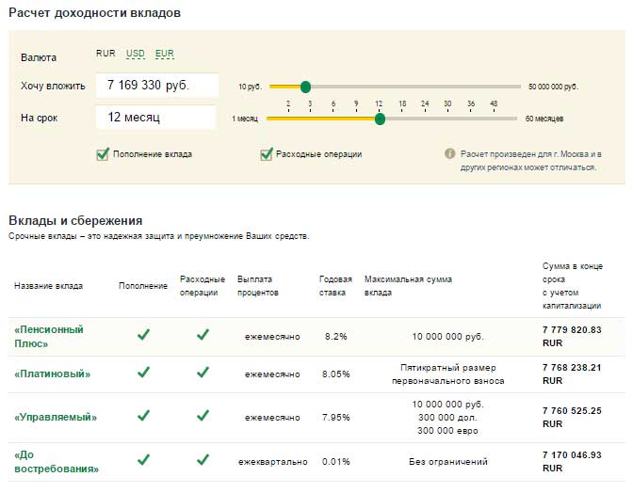
Task: Click the info icon beside the Moscow calculation note
Action: pyautogui.click(x=449, y=153)
